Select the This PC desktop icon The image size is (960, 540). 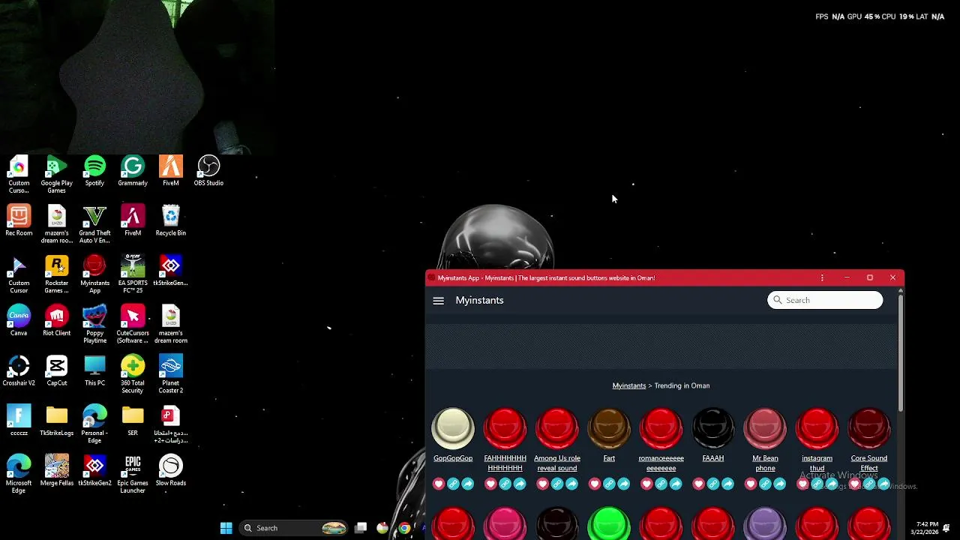coord(94,371)
